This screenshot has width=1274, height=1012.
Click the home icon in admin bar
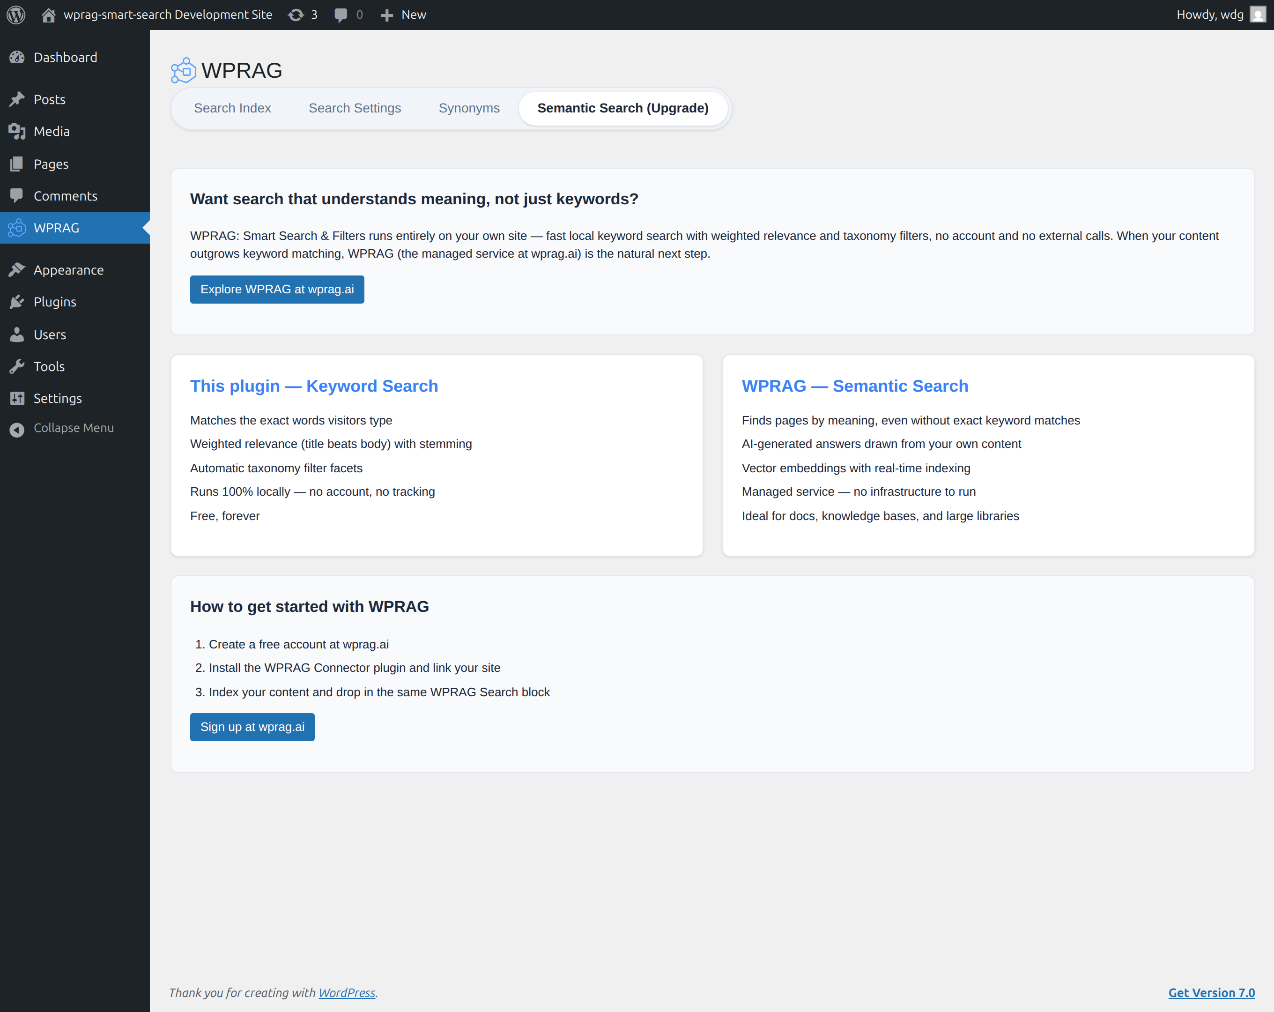48,15
